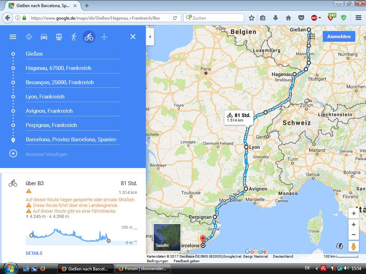Toggle the Satellit map view thumbnail
The width and height of the screenshot is (366, 274).
167,237
